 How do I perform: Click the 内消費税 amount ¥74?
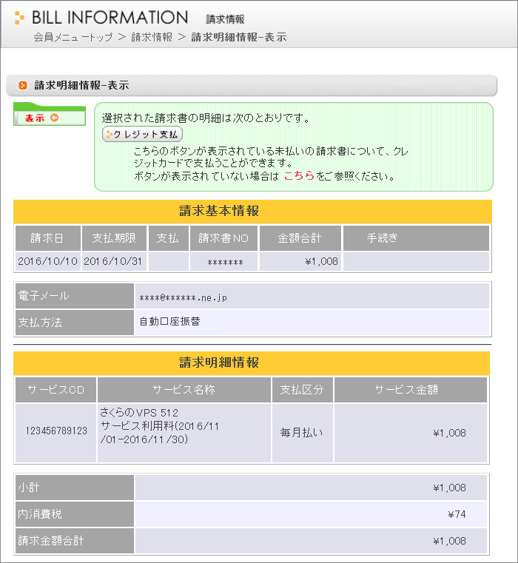(457, 514)
